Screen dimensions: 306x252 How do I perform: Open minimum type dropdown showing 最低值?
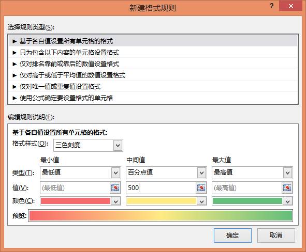coord(80,172)
